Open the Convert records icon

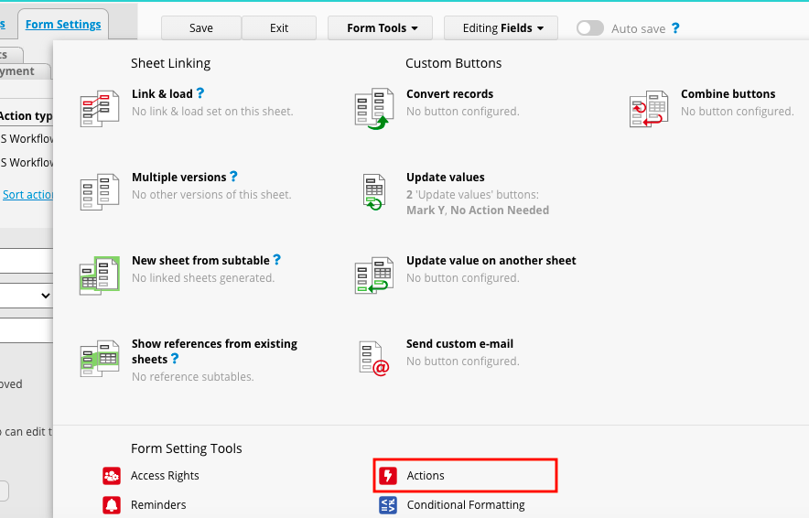point(374,109)
